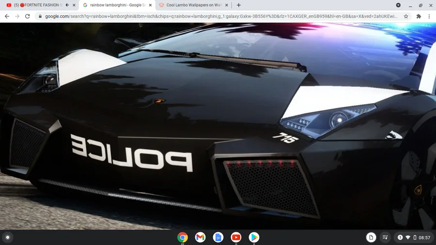The height and width of the screenshot is (245, 436).
Task: Open the status tray clock 08:57
Action: pyautogui.click(x=424, y=238)
